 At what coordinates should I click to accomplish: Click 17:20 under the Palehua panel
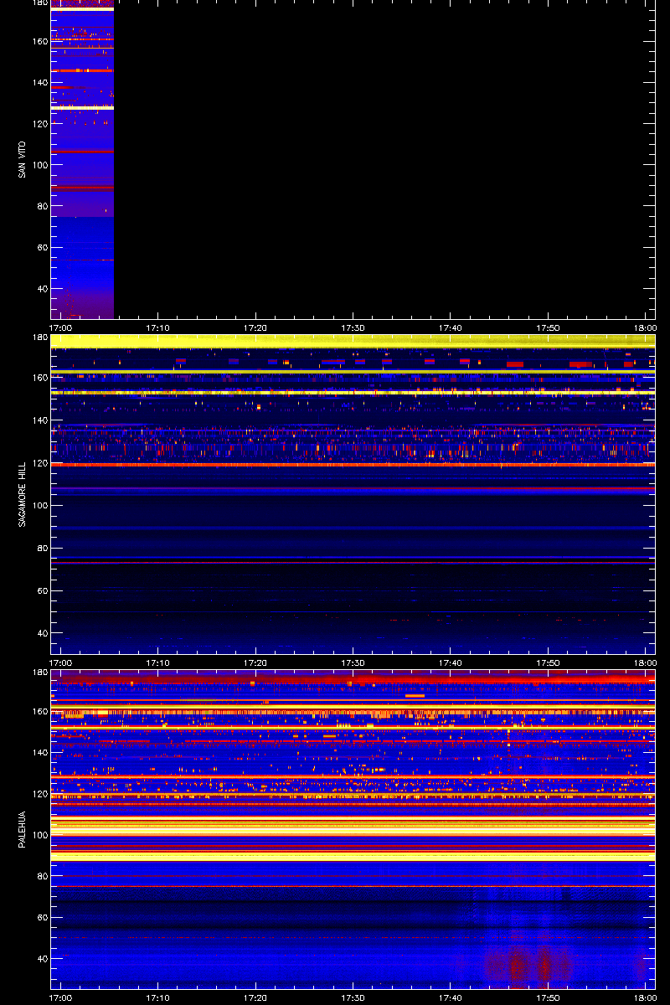point(255,998)
